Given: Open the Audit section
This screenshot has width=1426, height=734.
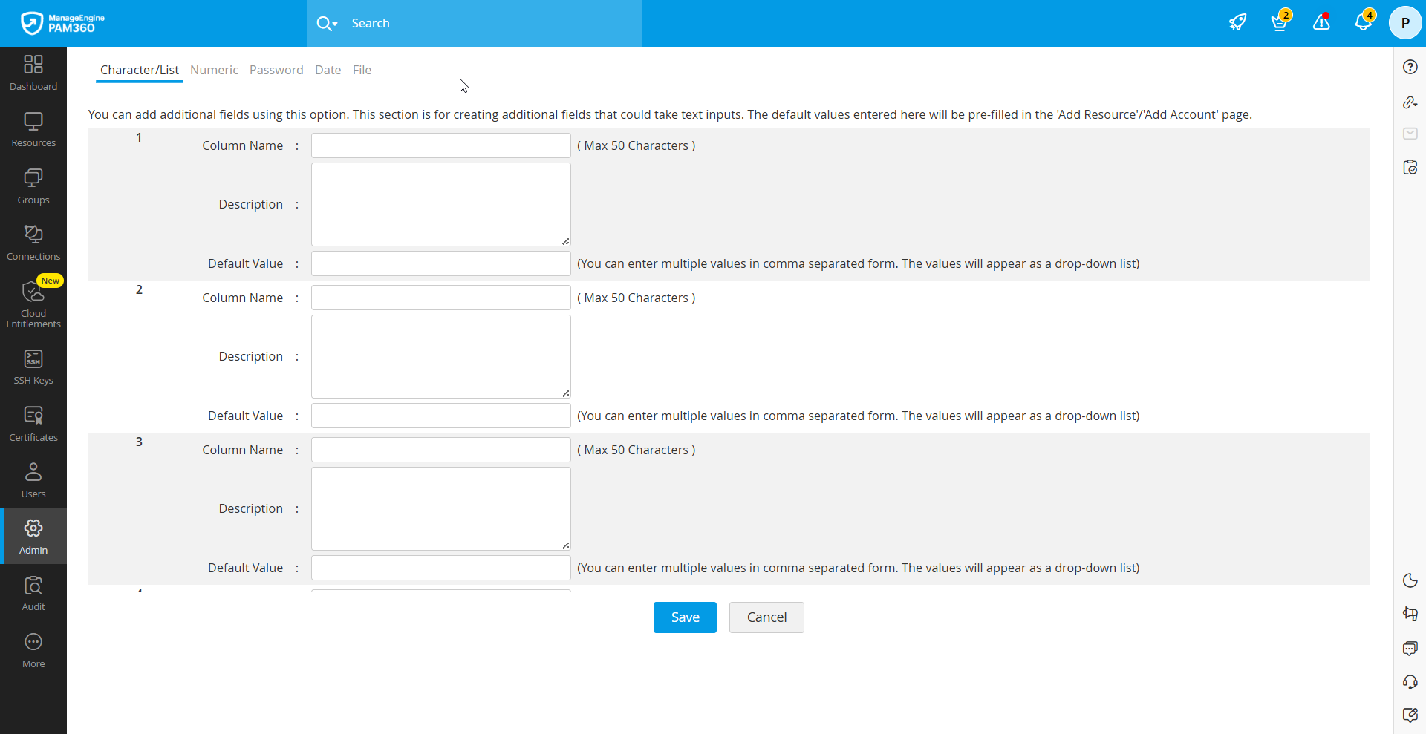Looking at the screenshot, I should (x=33, y=593).
